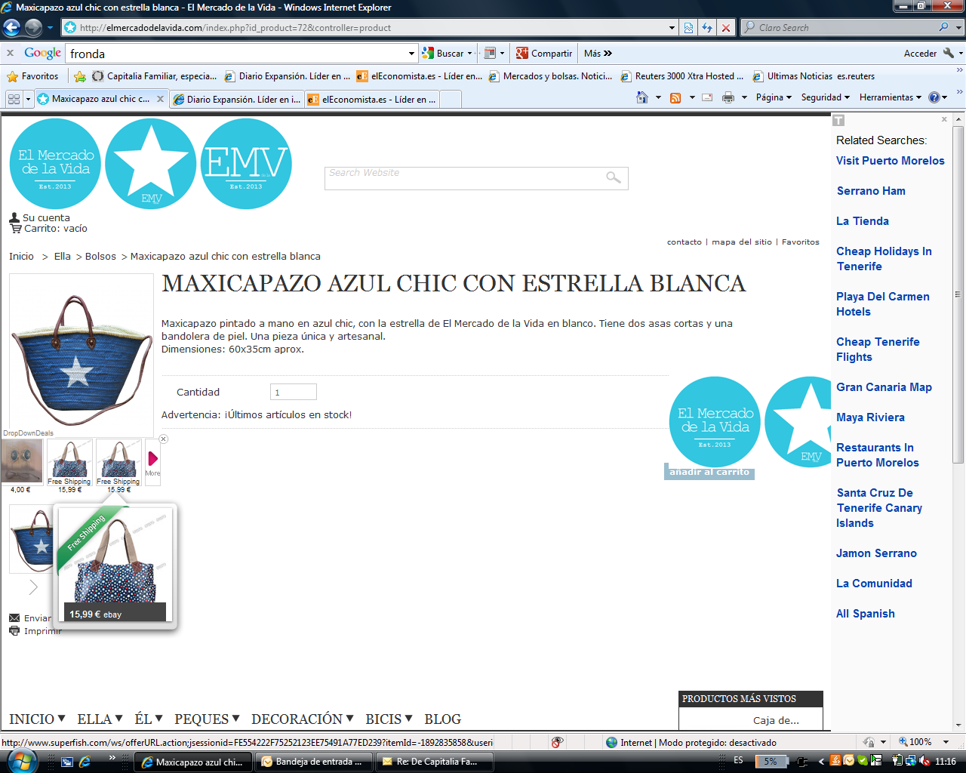
Task: Click the Su cuenta user icon
Action: (14, 217)
